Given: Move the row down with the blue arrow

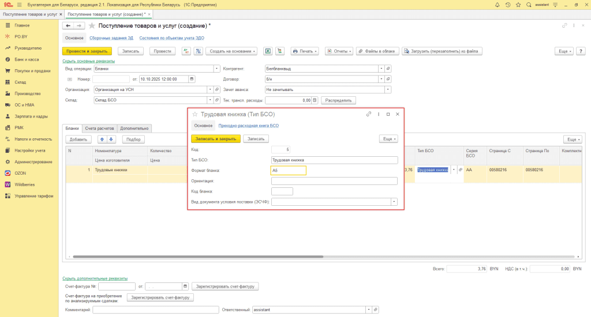Looking at the screenshot, I should point(111,139).
